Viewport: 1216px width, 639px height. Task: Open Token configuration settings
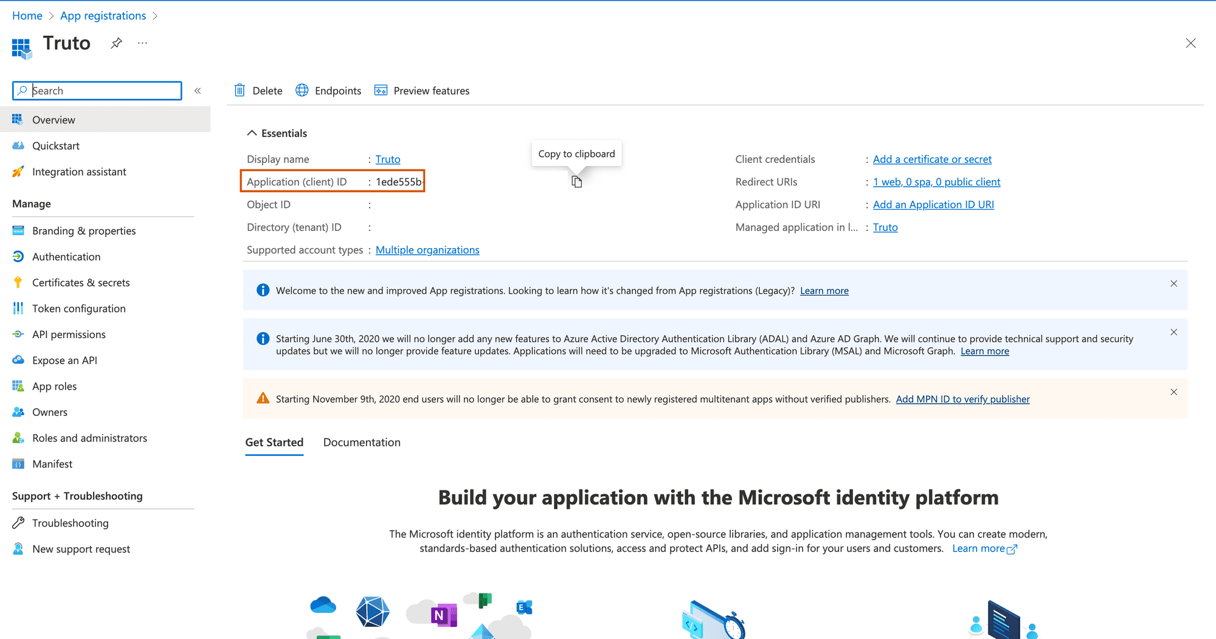click(x=78, y=308)
